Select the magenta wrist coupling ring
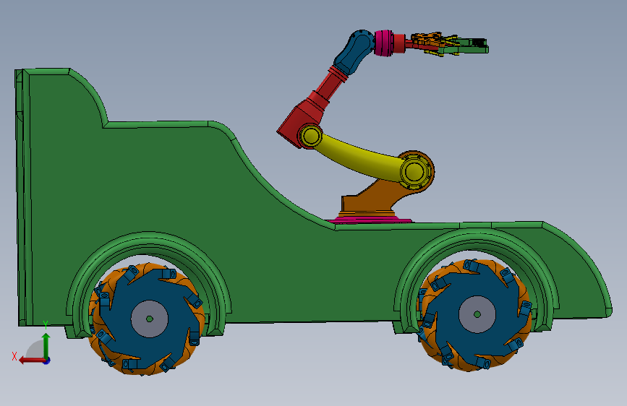 click(x=384, y=43)
